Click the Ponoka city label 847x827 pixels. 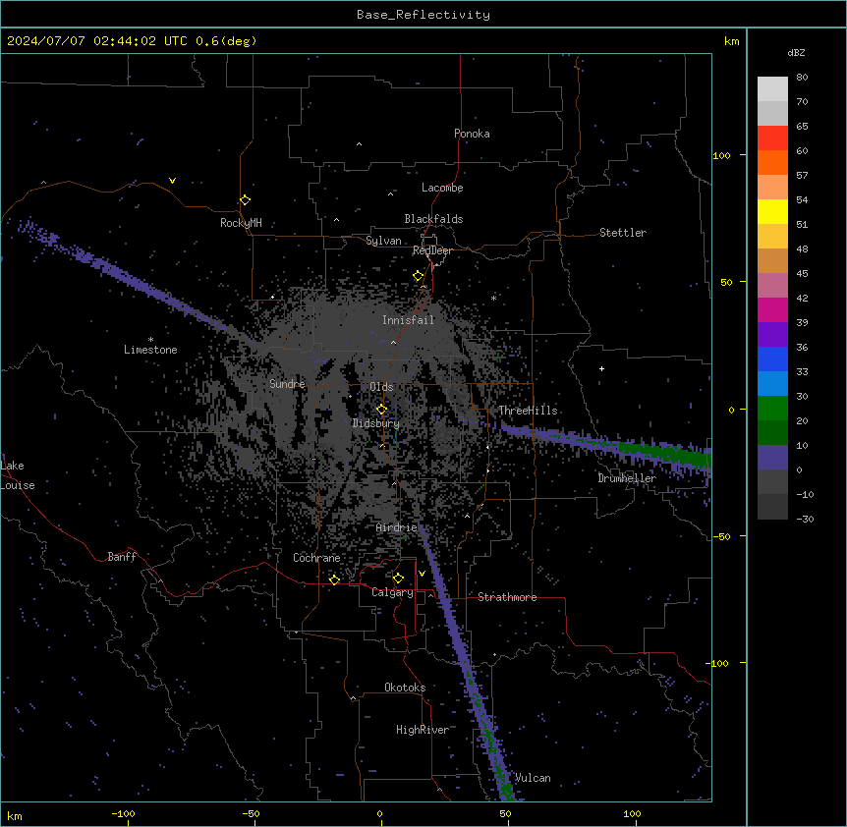click(x=472, y=134)
